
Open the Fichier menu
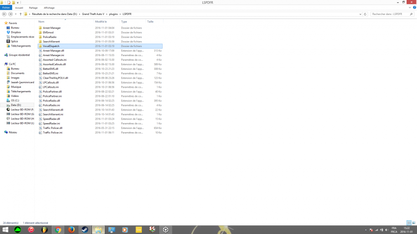(x=6, y=7)
